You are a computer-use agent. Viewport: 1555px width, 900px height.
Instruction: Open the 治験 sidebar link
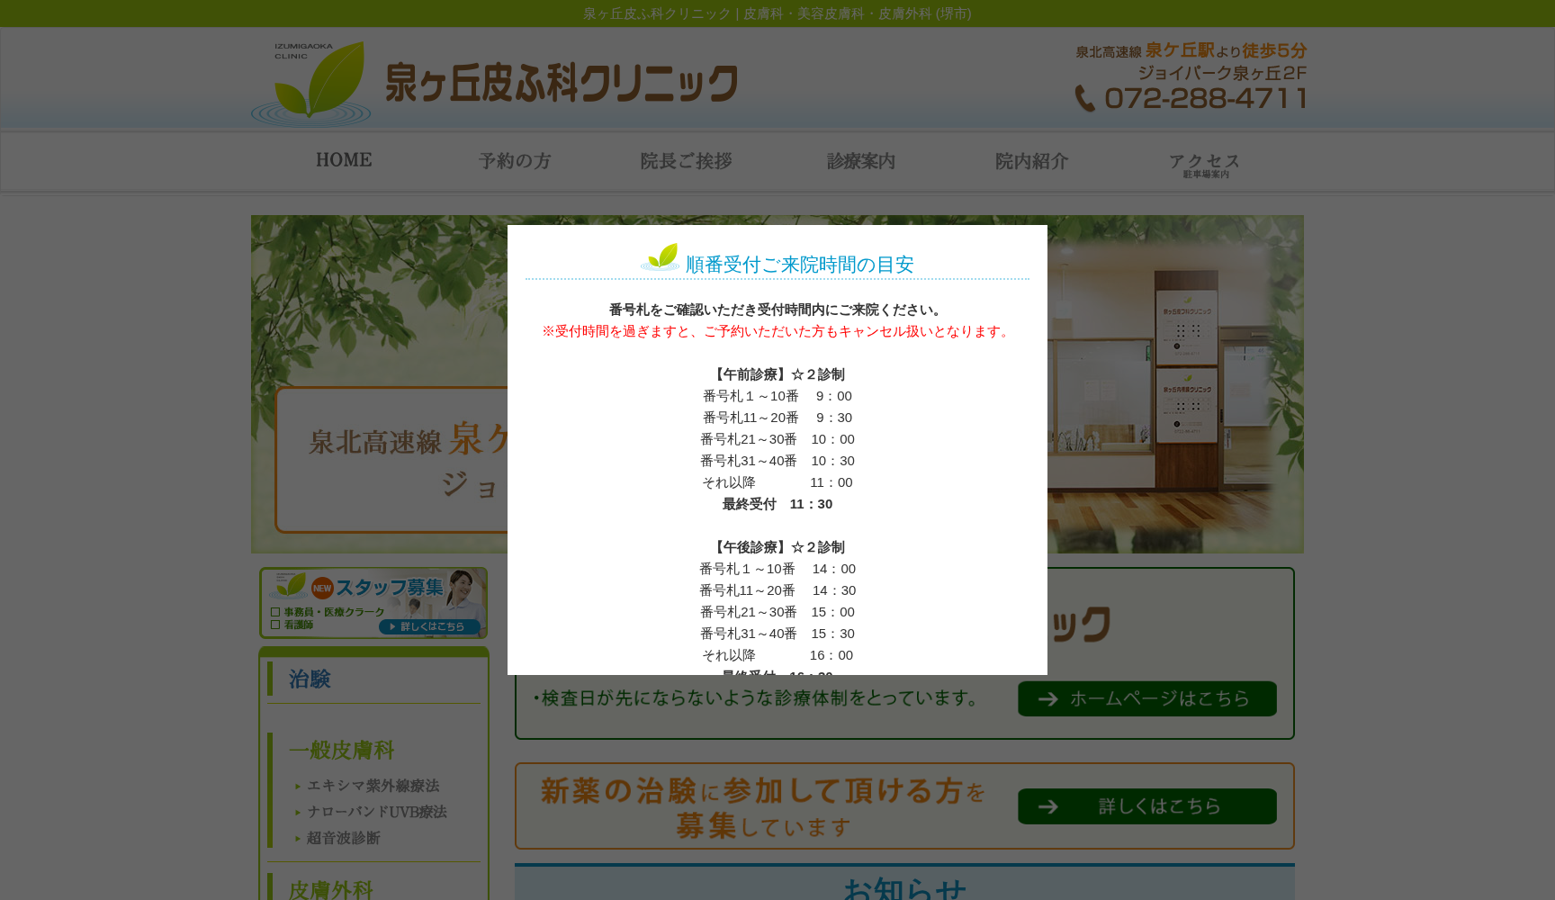pyautogui.click(x=310, y=679)
